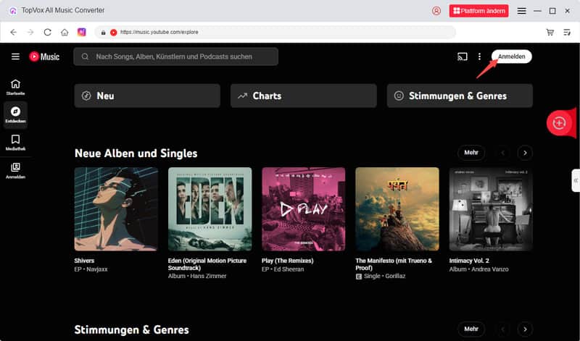The width and height of the screenshot is (580, 341).
Task: Click Eden (Original Motion Picture Soundtrack) title
Action: pos(207,264)
